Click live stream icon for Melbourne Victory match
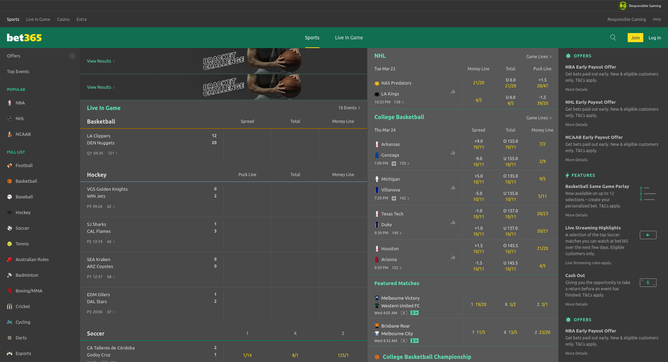This screenshot has width=668, height=362. [404, 313]
